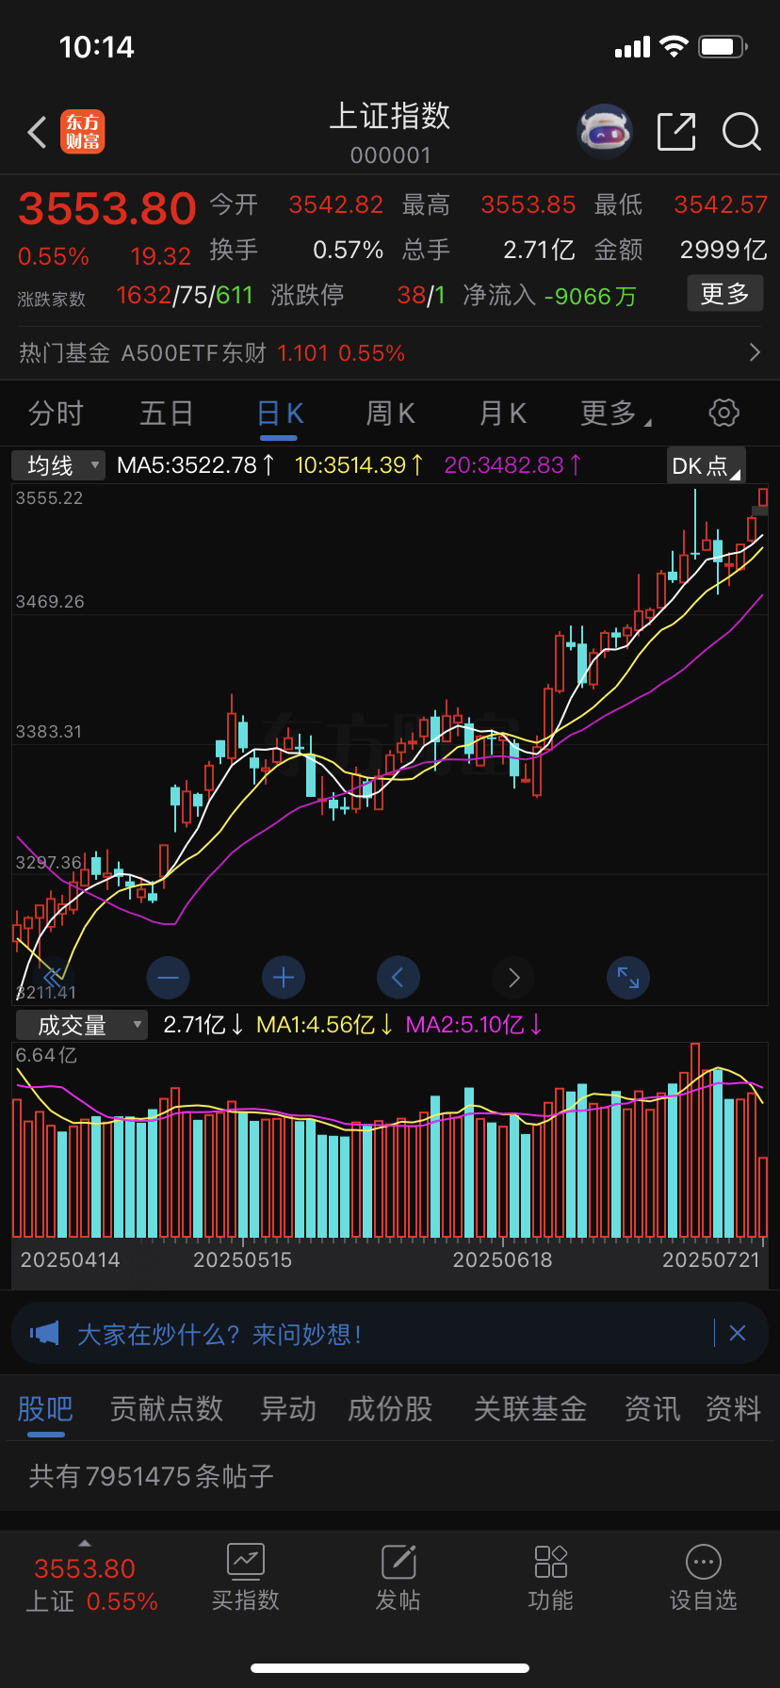Tap the back arrow icon
Image resolution: width=780 pixels, height=1688 pixels.
[38, 133]
